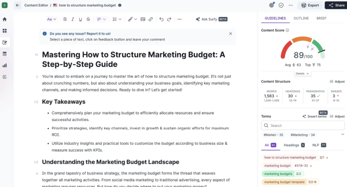Select the All terms tab
This screenshot has height=187, width=347.
point(270,145)
